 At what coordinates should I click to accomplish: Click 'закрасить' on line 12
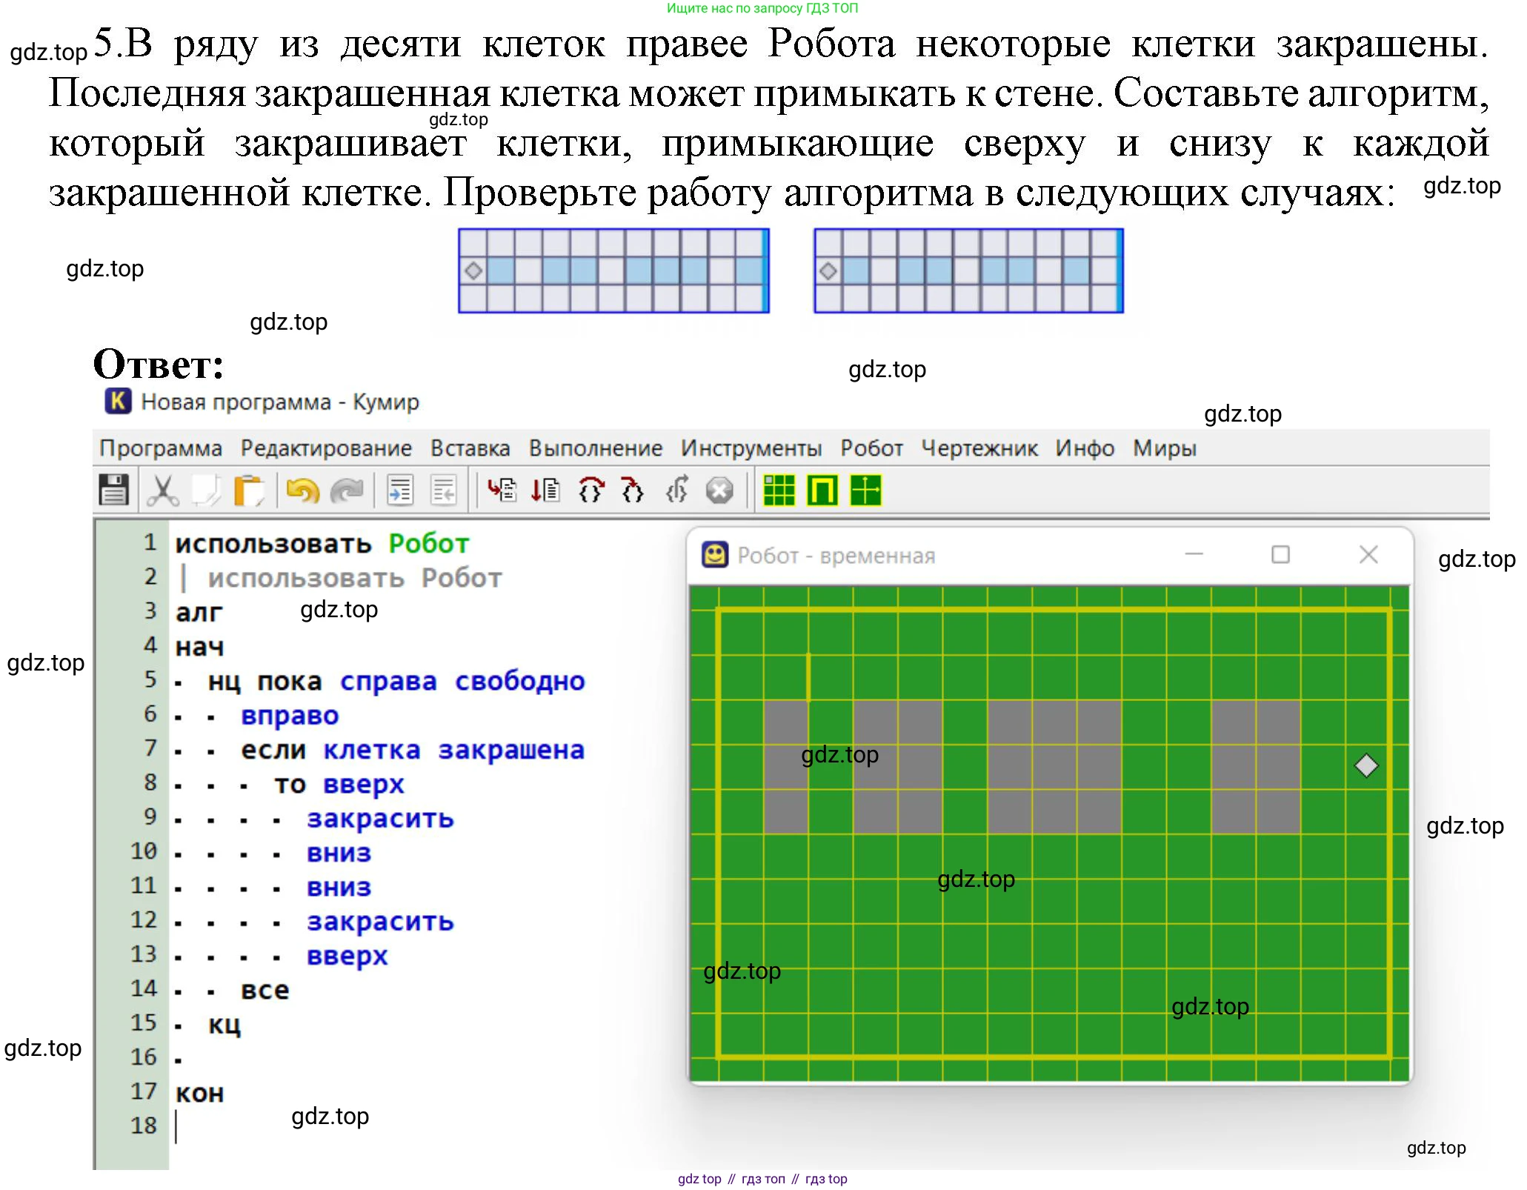pyautogui.click(x=380, y=922)
